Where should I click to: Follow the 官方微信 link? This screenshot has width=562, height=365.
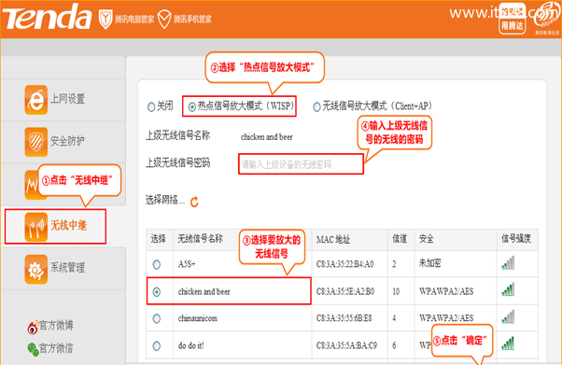point(56,348)
